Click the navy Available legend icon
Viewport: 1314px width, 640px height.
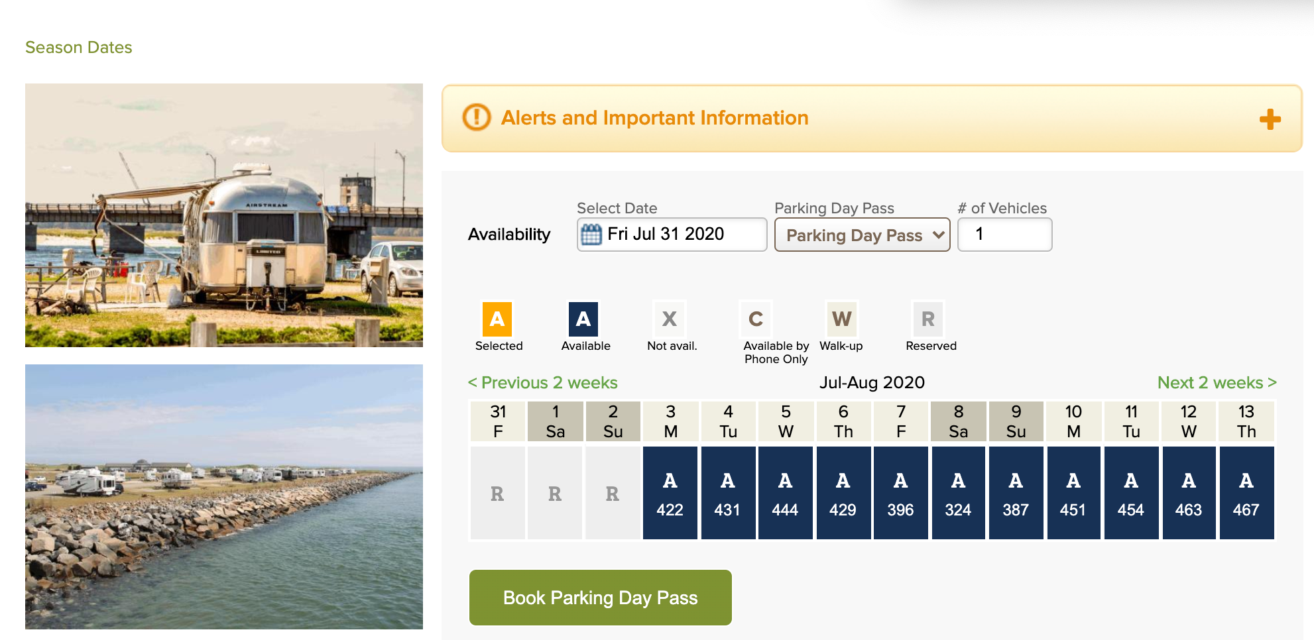pyautogui.click(x=583, y=319)
